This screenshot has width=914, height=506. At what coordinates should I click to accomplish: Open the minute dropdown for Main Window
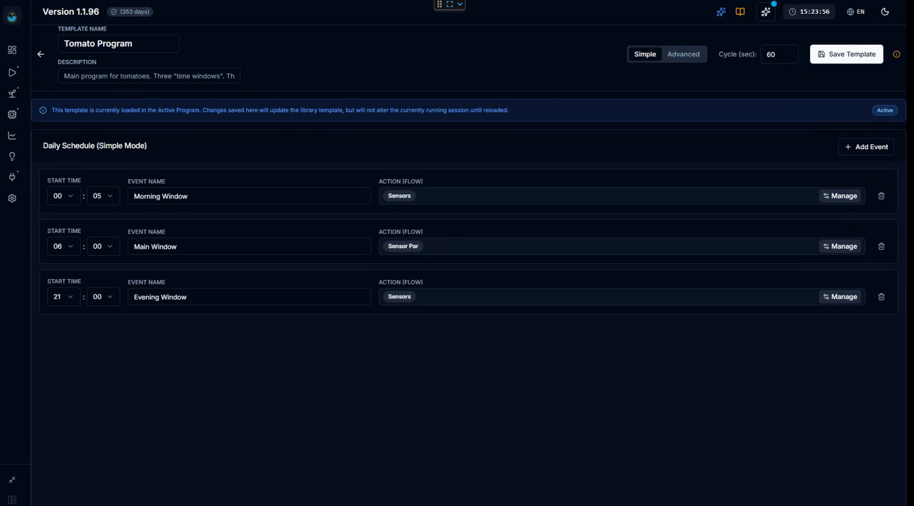click(103, 246)
